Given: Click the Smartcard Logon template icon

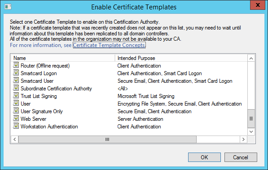Looking at the screenshot, I should pyautogui.click(x=16, y=73).
